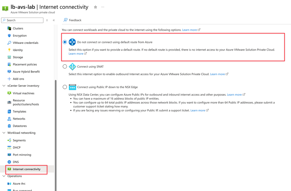The image size is (291, 191).
Task: Click the DHCP icon
Action: [x=9, y=147]
